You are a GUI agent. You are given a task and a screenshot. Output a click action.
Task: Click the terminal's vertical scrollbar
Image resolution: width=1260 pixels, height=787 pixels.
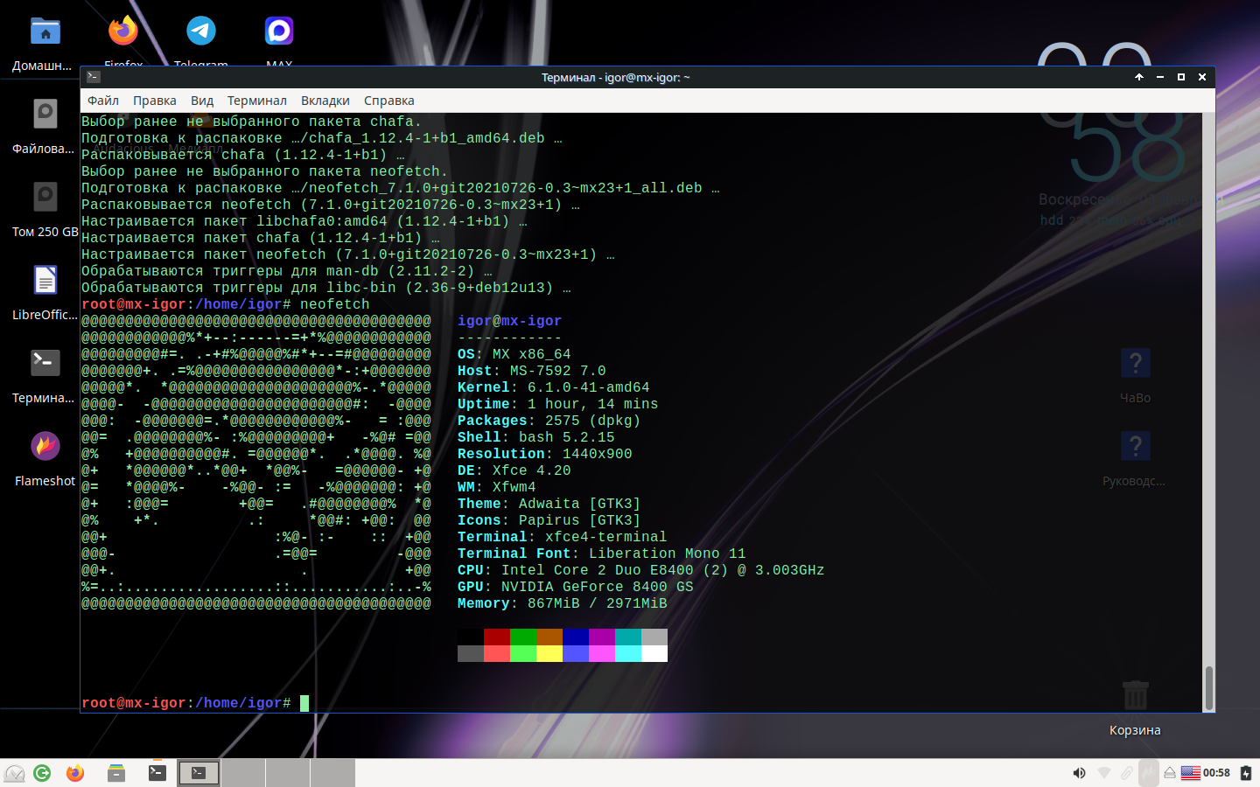[1208, 687]
